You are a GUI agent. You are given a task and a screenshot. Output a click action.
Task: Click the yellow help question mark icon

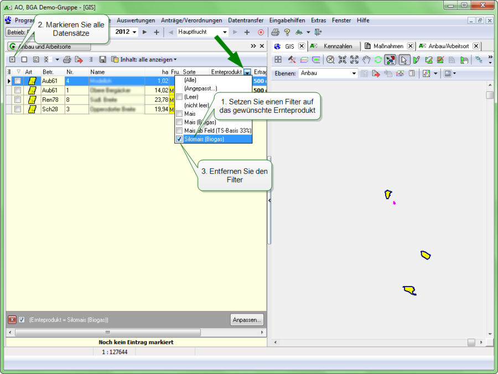coord(287,32)
